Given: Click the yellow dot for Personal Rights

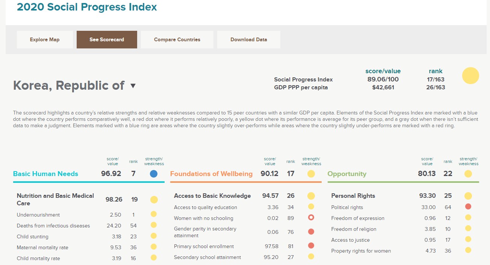Looking at the screenshot, I should 468,196.
